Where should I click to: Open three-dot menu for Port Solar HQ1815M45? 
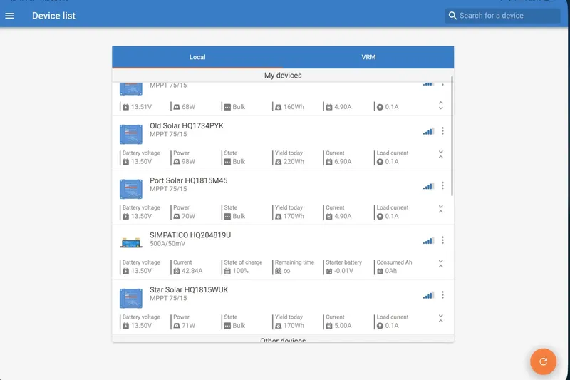click(442, 185)
